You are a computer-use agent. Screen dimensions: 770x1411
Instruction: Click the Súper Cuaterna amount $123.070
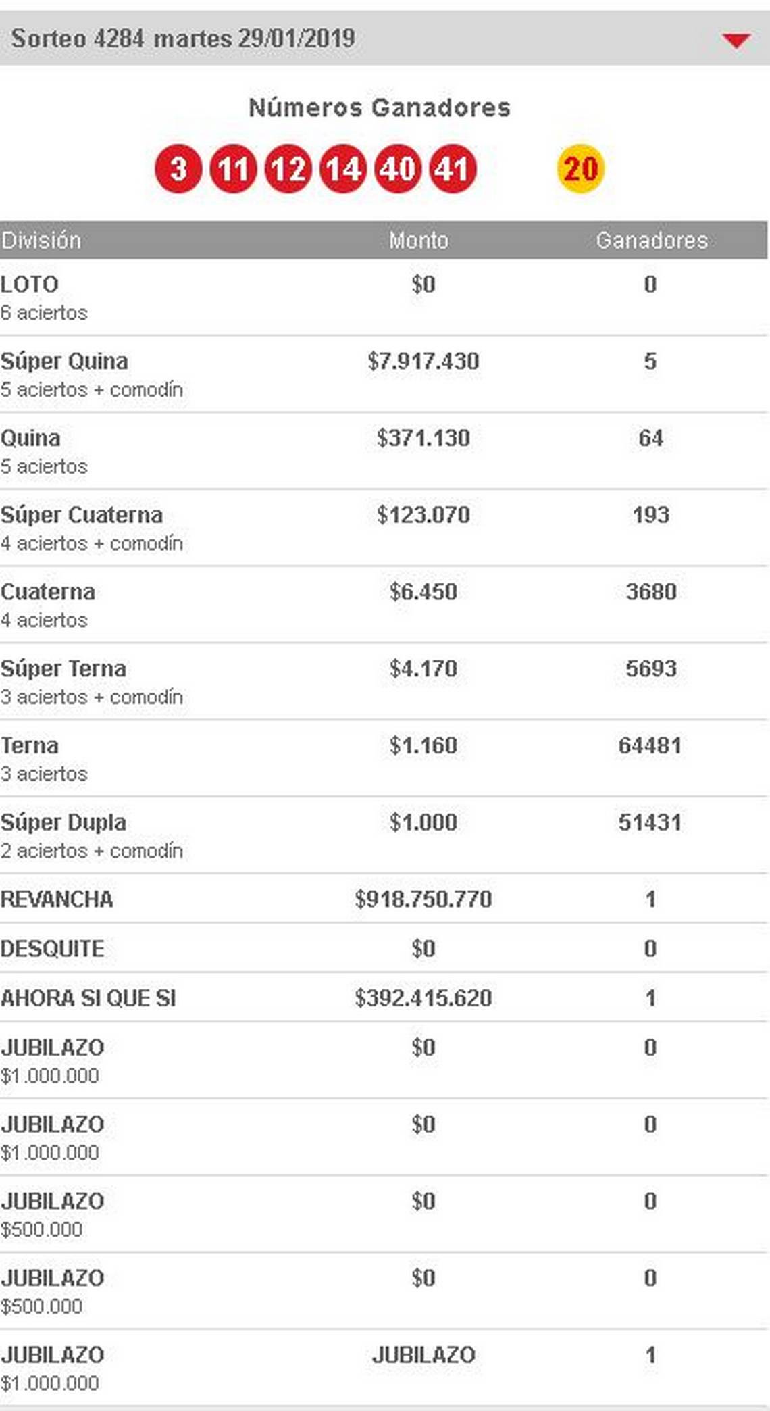coord(423,515)
